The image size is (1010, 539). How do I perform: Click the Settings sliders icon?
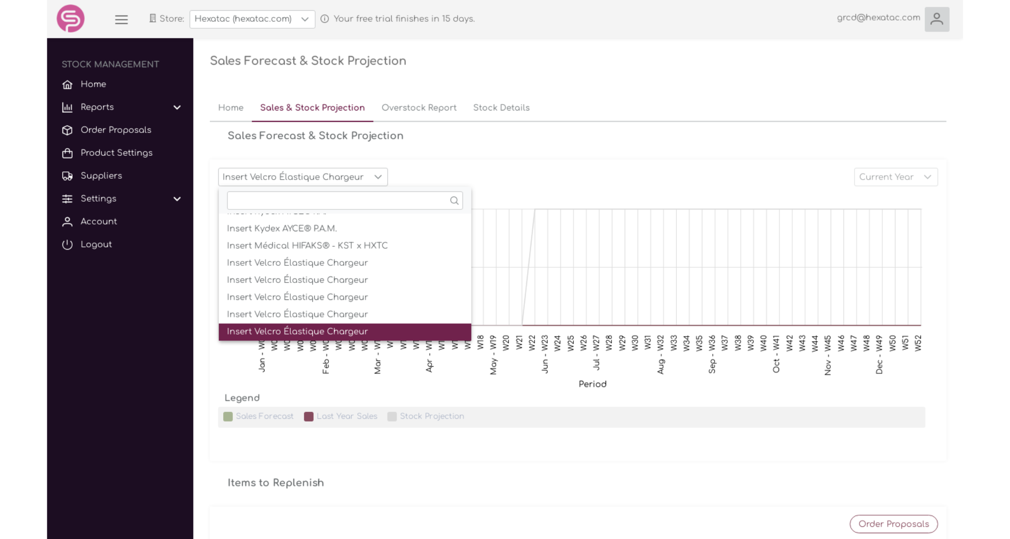coord(67,199)
